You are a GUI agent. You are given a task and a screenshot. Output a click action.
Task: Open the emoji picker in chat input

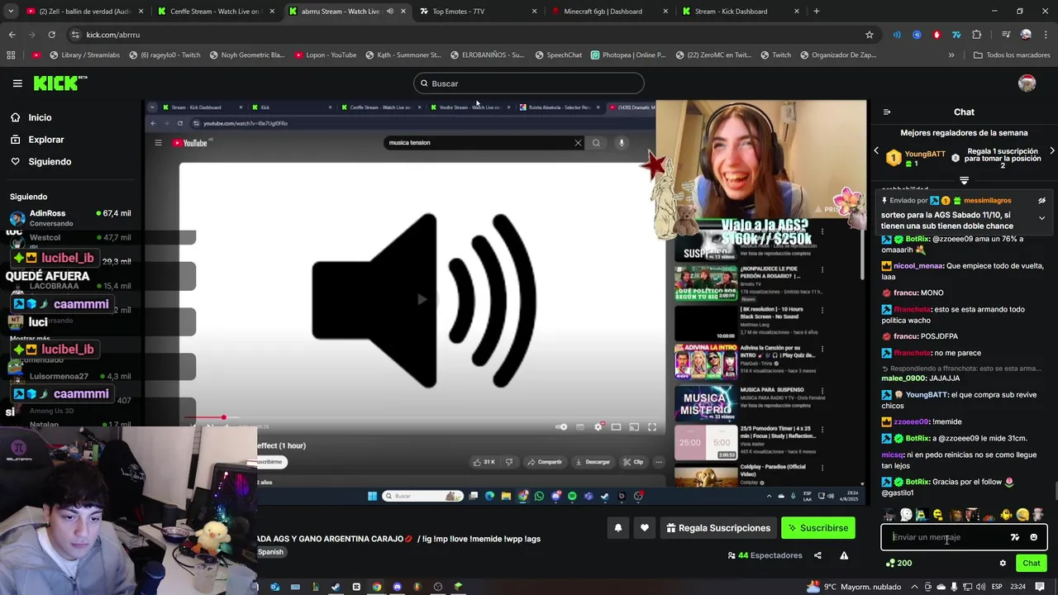pos(1033,537)
